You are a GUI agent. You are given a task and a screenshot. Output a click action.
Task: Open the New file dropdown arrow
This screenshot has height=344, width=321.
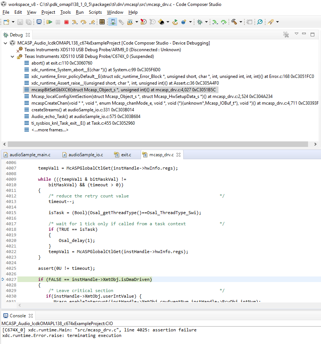(x=13, y=22)
